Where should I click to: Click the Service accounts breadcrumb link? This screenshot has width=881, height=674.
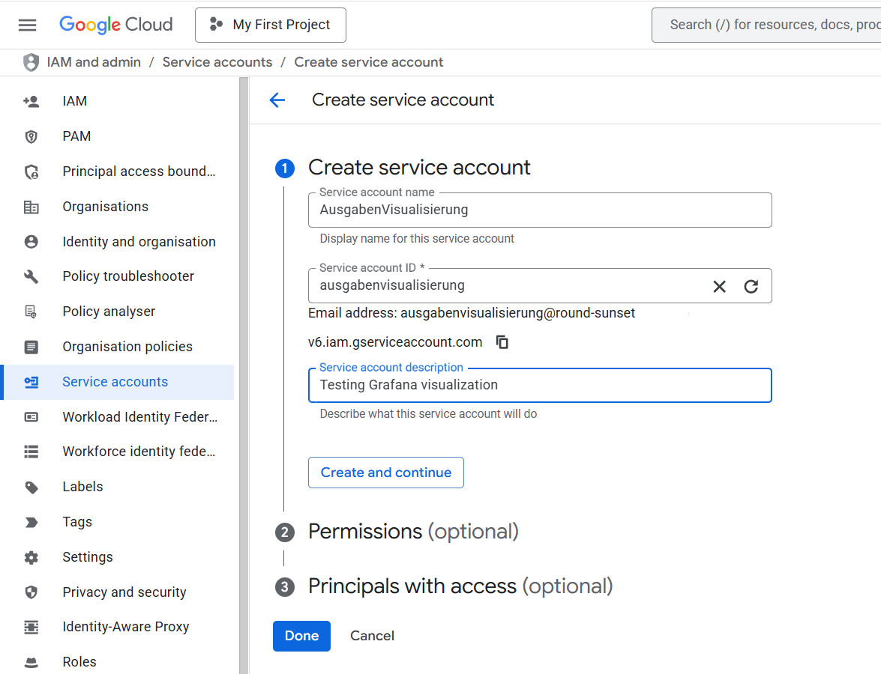217,62
